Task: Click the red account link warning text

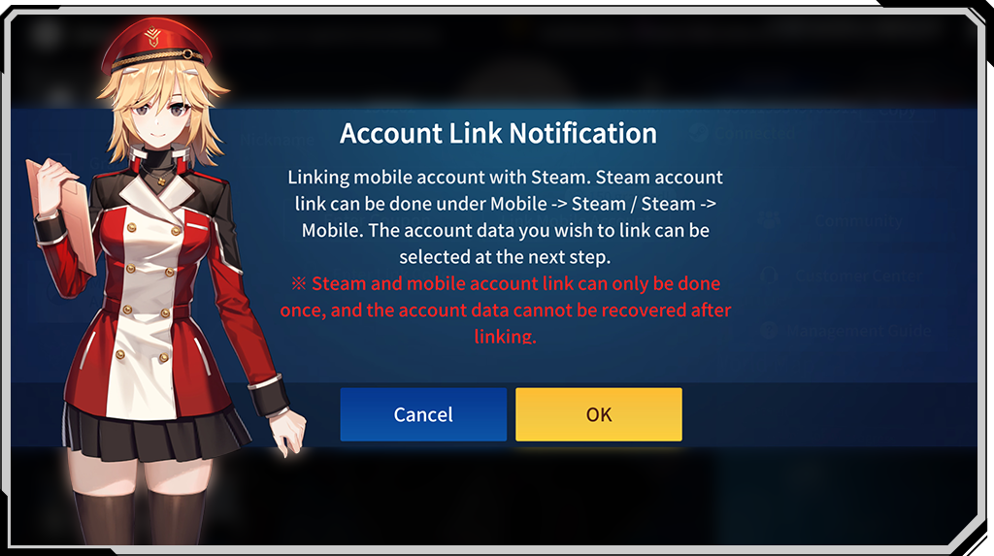Action: [x=506, y=310]
